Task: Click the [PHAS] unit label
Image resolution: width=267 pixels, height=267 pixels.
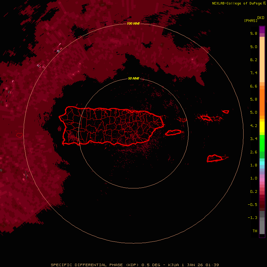Action: [x=251, y=21]
